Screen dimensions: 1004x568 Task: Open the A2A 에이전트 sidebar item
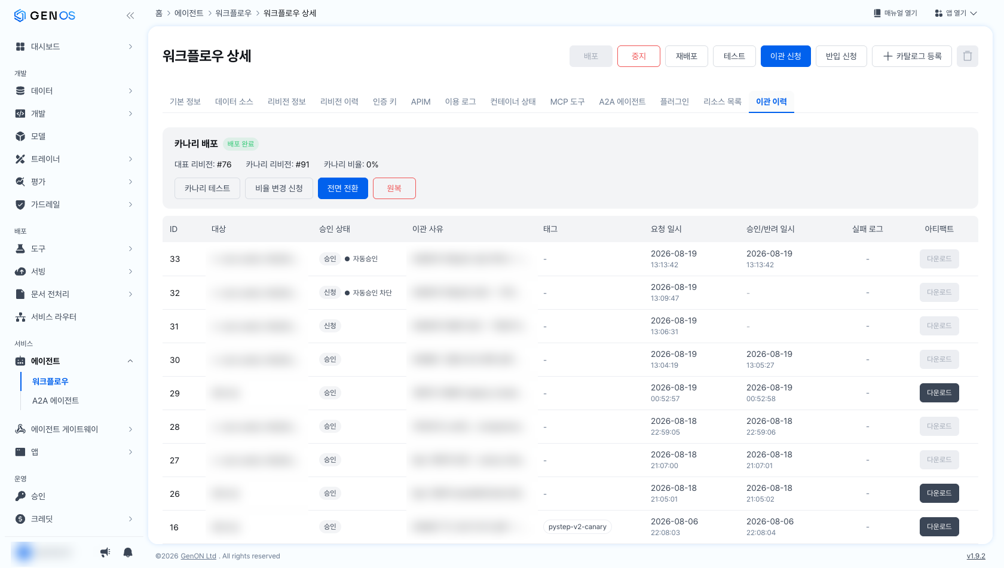pos(56,401)
